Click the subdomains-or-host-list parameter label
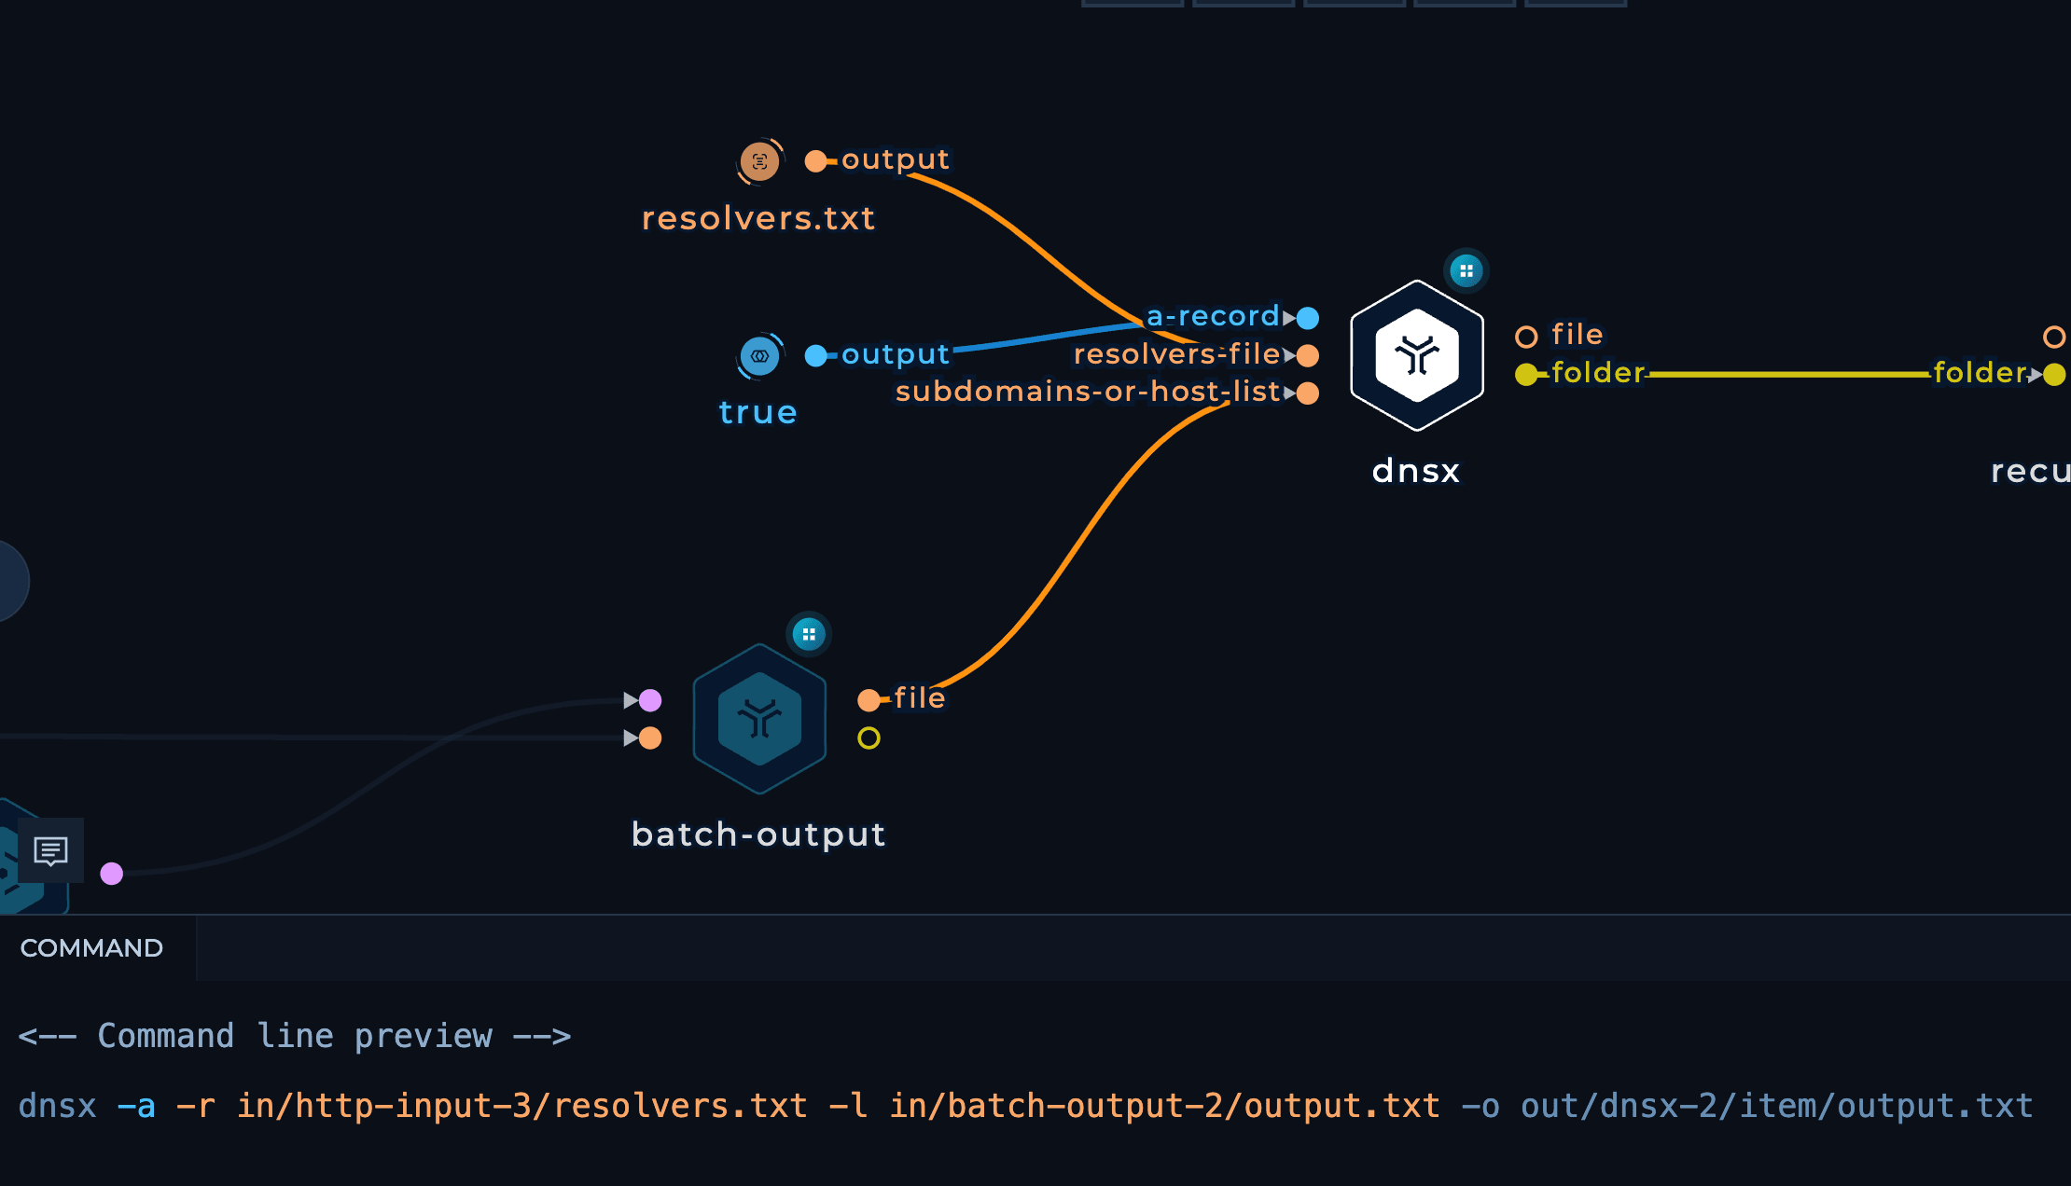This screenshot has width=2071, height=1186. pos(1088,392)
